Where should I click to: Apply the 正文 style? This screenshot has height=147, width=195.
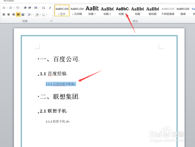tap(62, 10)
